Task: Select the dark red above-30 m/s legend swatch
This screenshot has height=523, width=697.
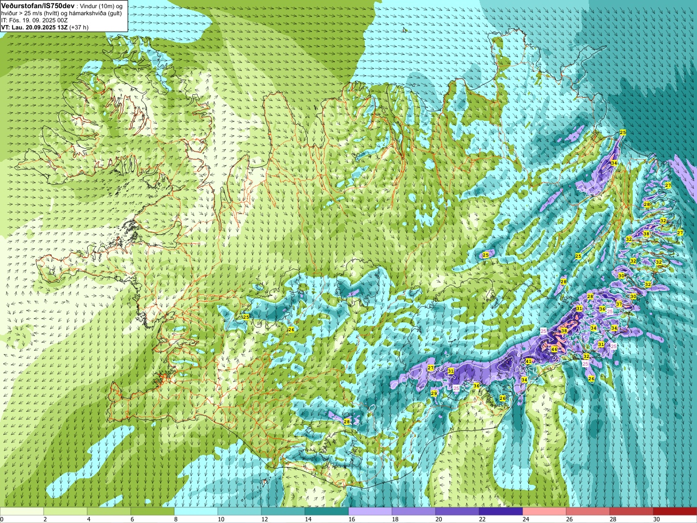Action: pyautogui.click(x=675, y=512)
